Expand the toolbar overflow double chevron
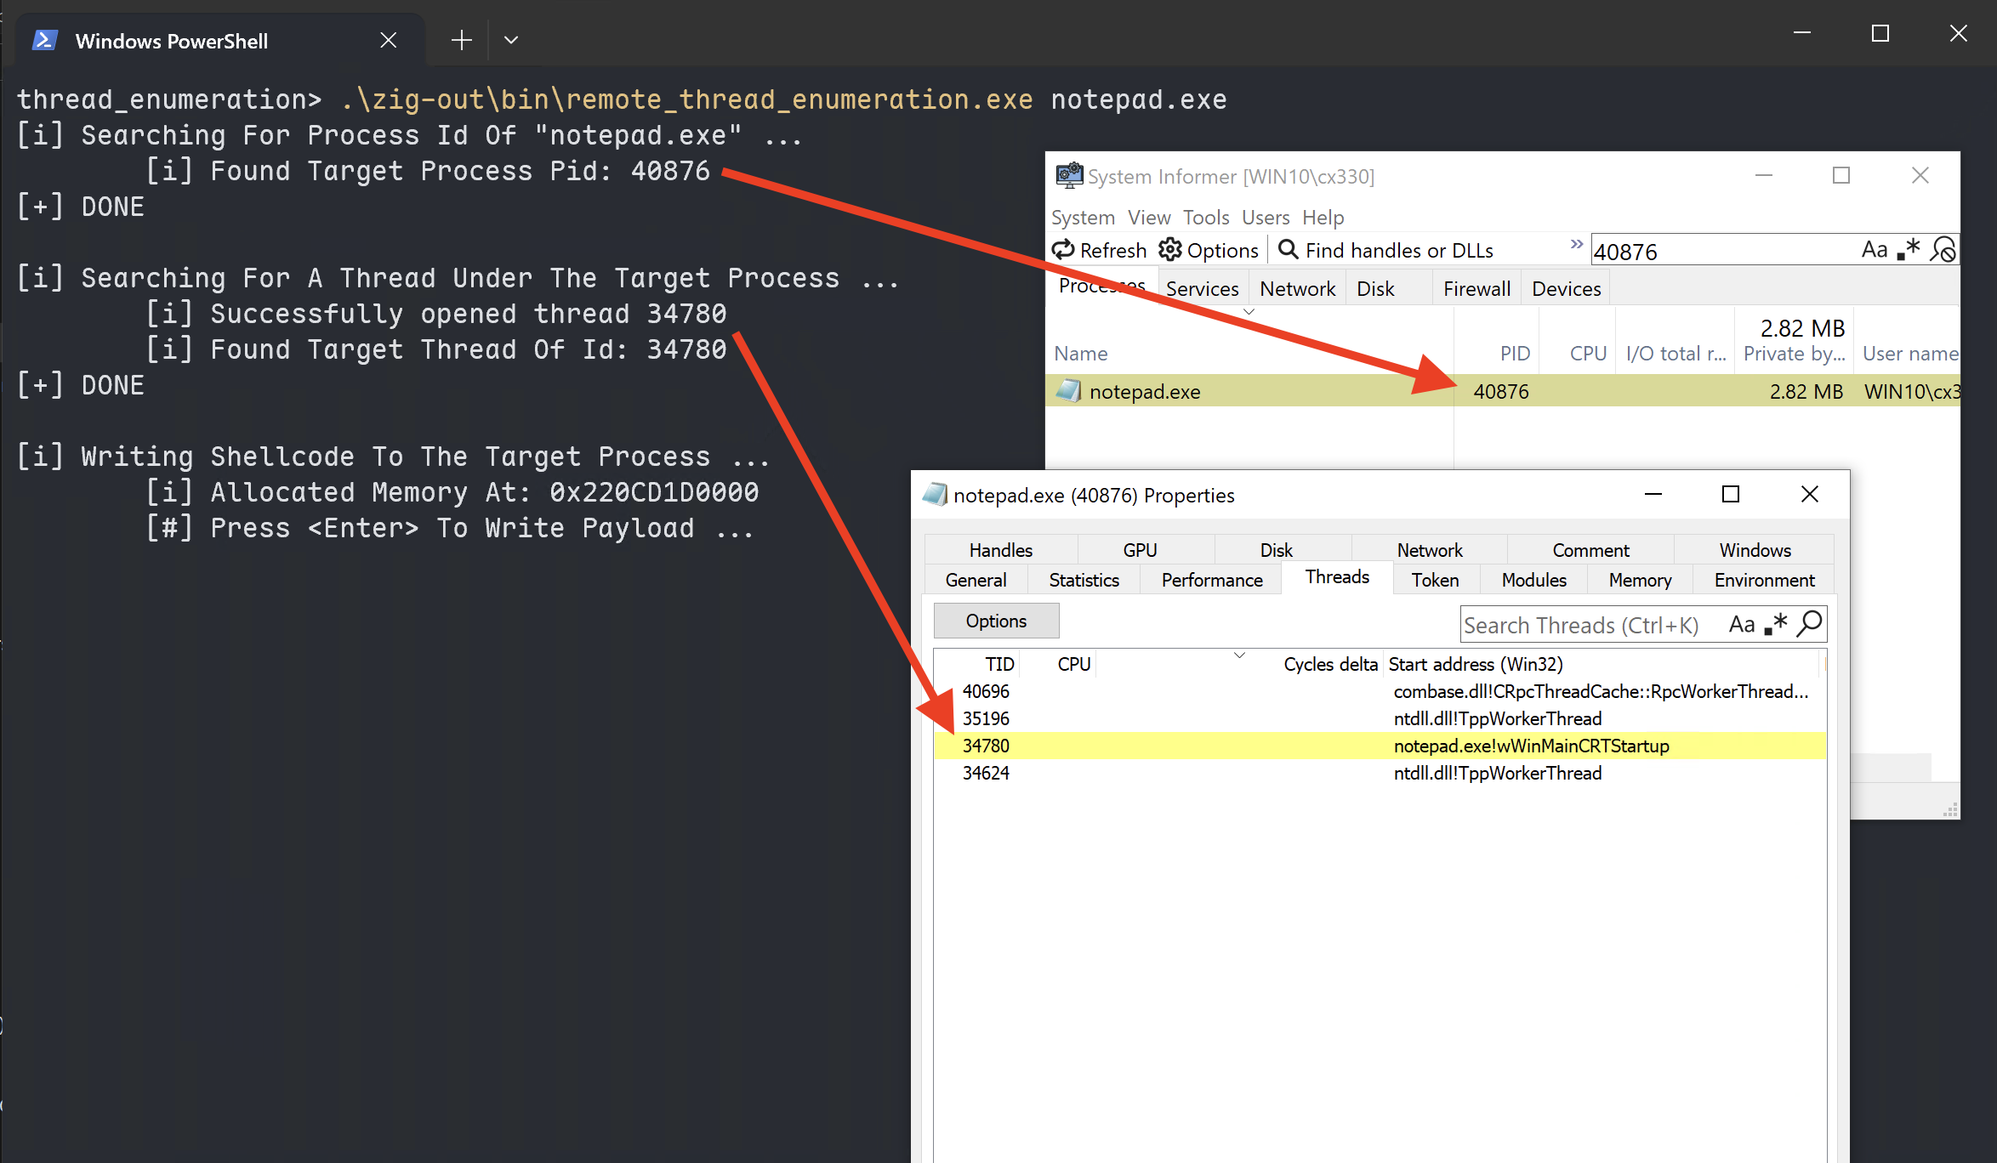The width and height of the screenshot is (1997, 1163). (x=1576, y=244)
